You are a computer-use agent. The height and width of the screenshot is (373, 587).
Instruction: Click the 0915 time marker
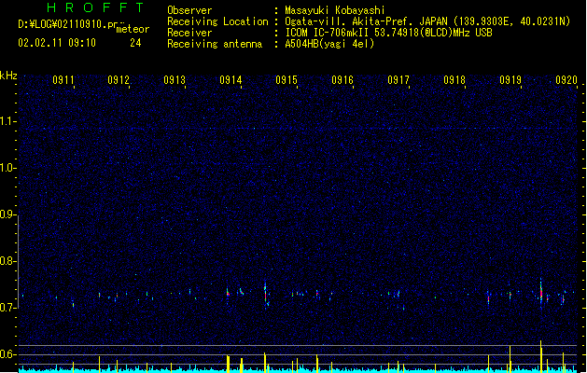[287, 80]
